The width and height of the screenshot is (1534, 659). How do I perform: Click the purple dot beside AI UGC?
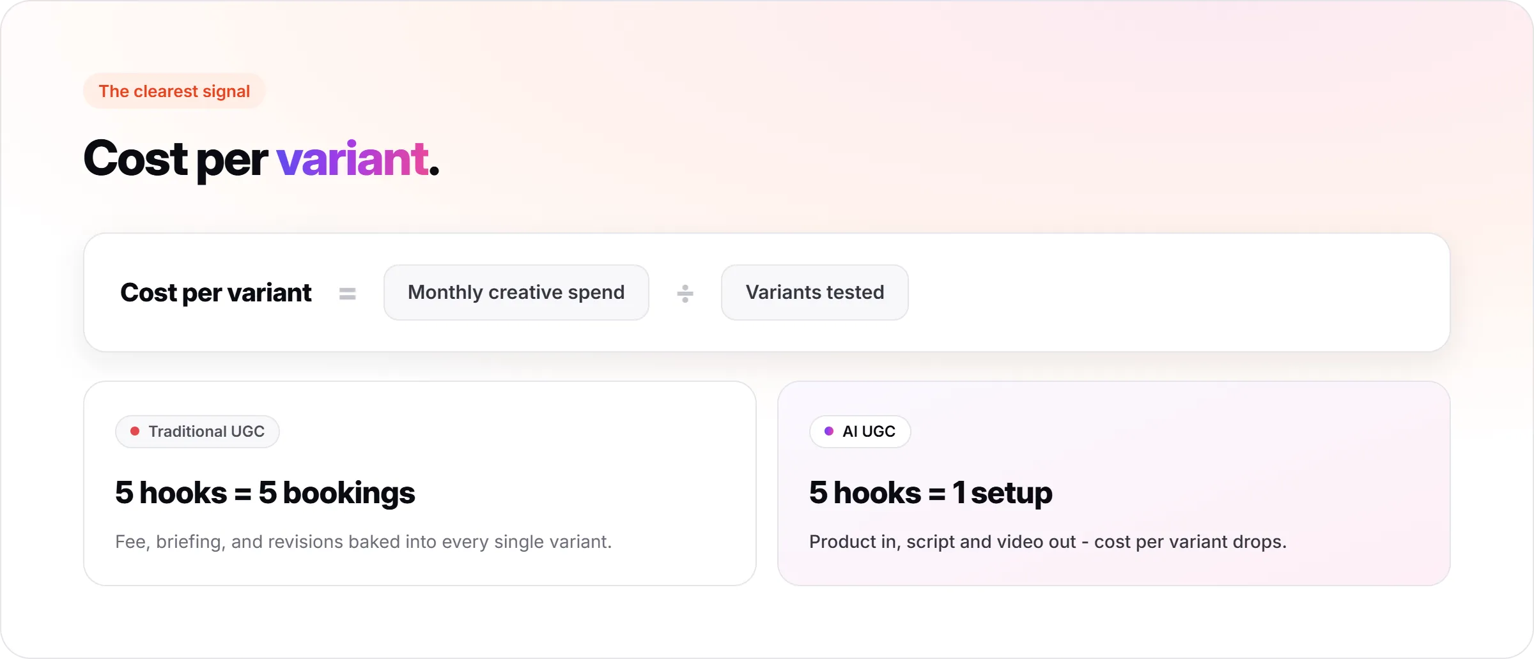click(x=829, y=431)
